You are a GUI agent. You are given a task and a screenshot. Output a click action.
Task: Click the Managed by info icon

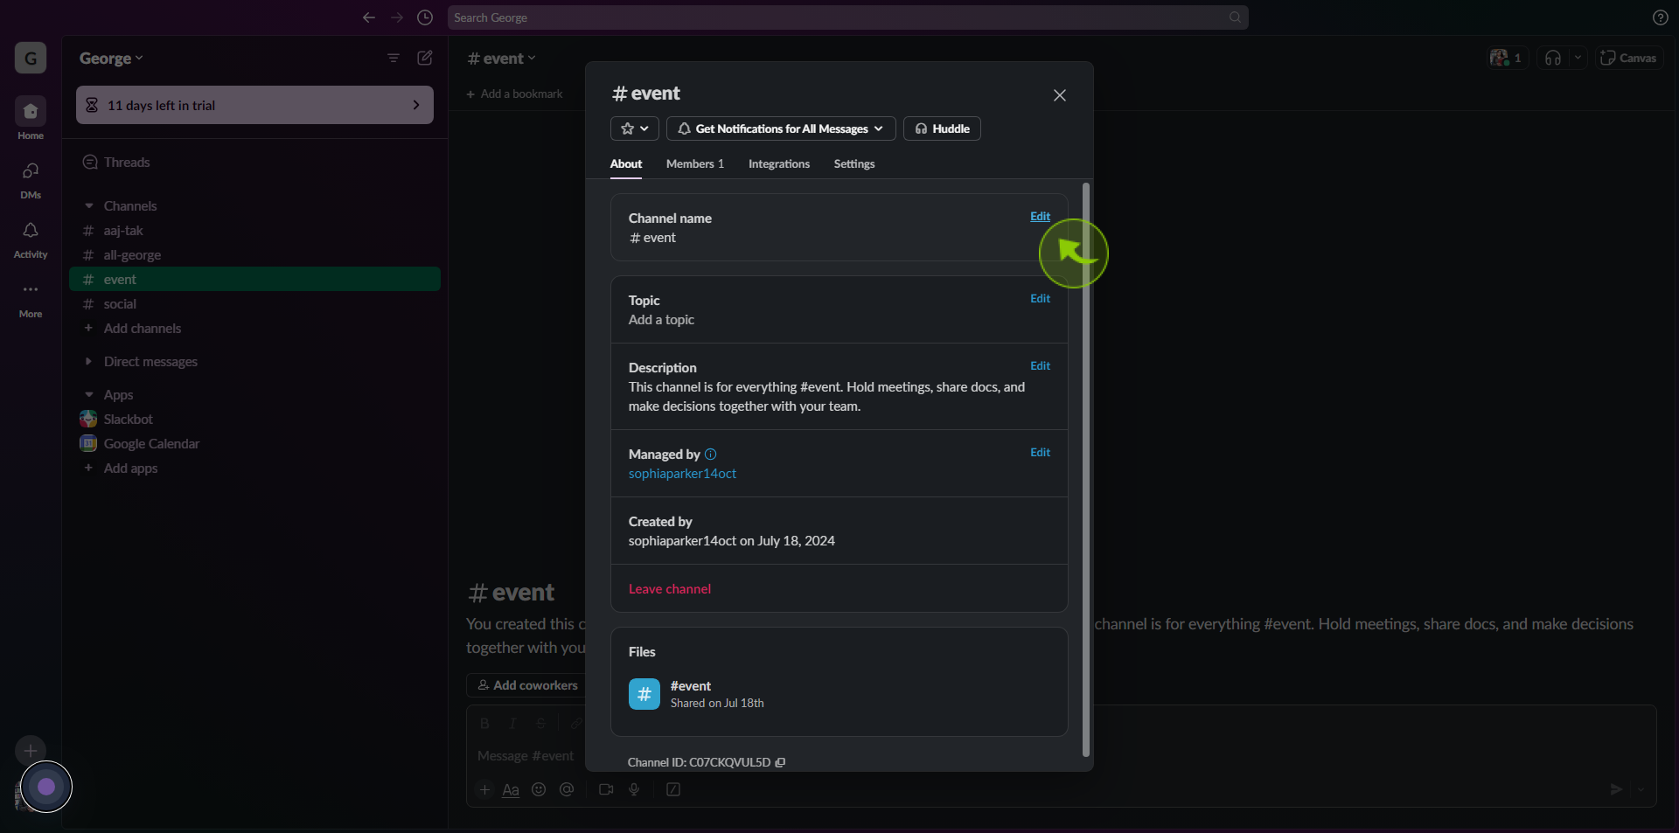(x=710, y=455)
